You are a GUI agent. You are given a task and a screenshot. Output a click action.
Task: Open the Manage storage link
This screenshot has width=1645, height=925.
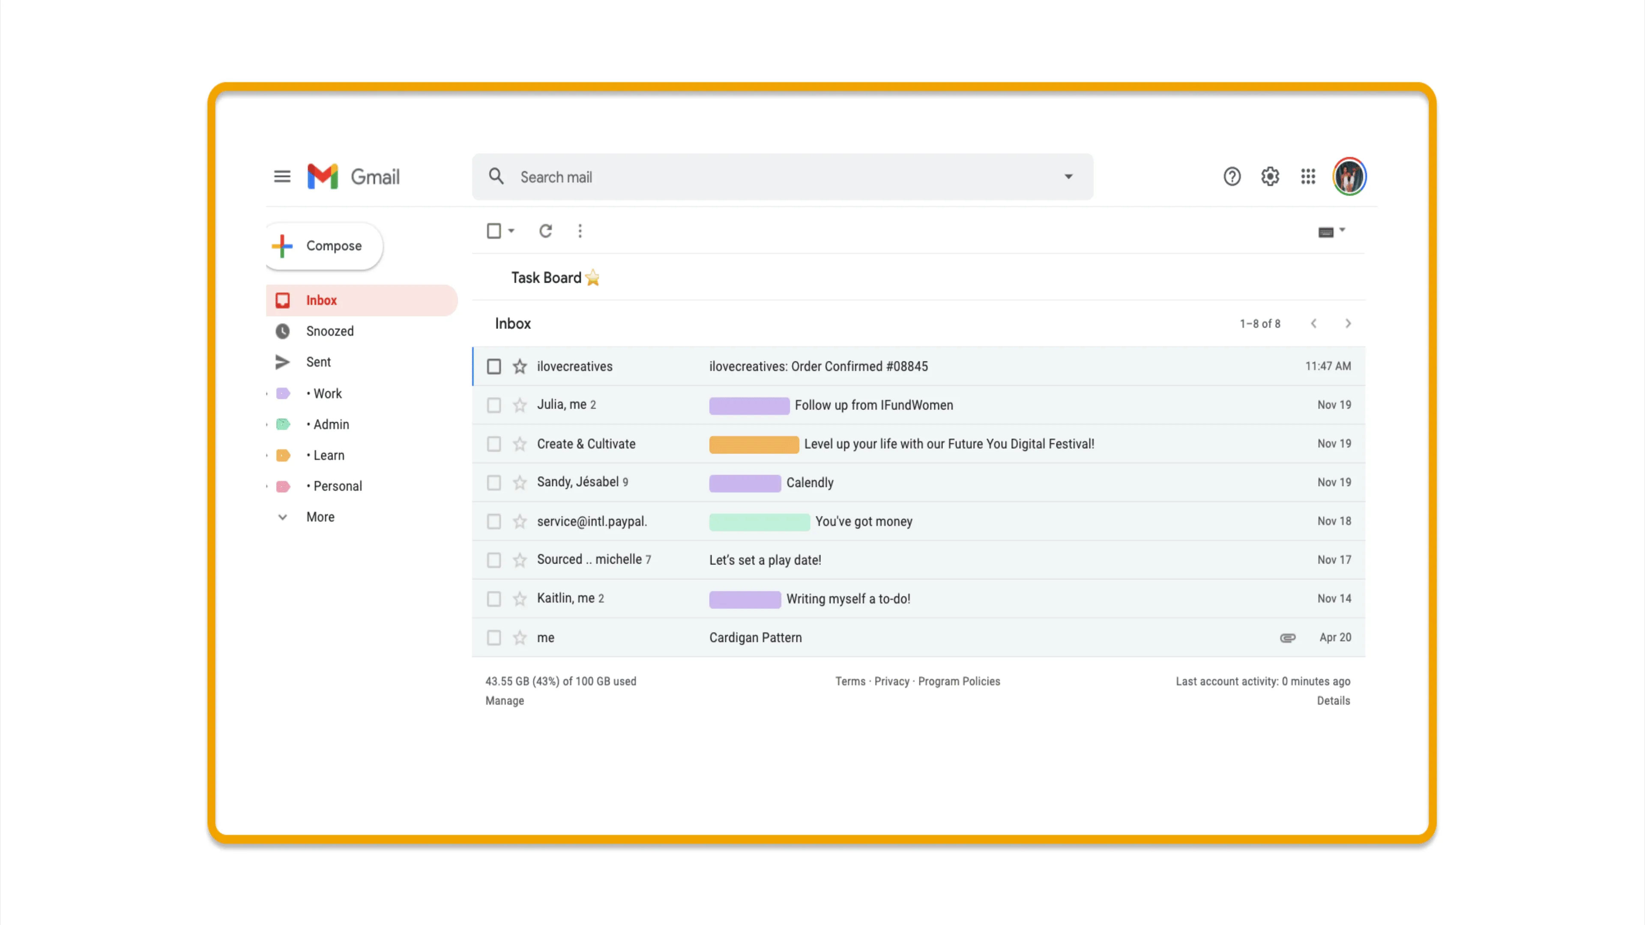(x=505, y=700)
